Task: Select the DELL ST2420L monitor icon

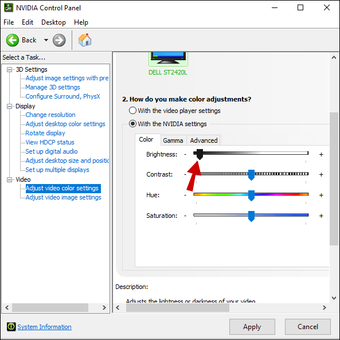Action: tap(168, 58)
